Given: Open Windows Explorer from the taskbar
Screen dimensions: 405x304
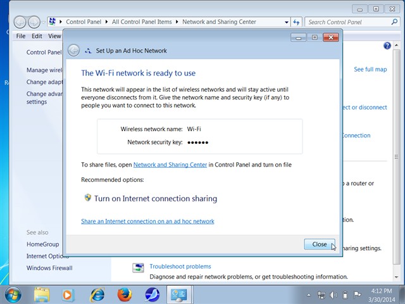Looking at the screenshot, I should click(x=42, y=295).
